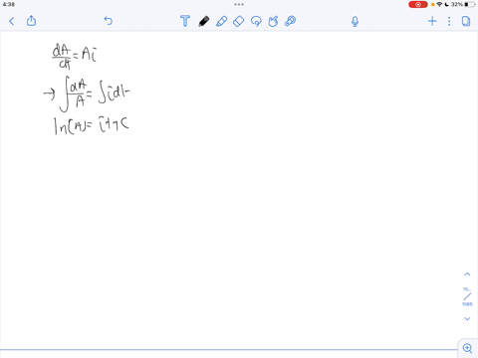This screenshot has height=358, width=478.
Task: Tap the multitasking three dots
Action: tap(239, 4)
